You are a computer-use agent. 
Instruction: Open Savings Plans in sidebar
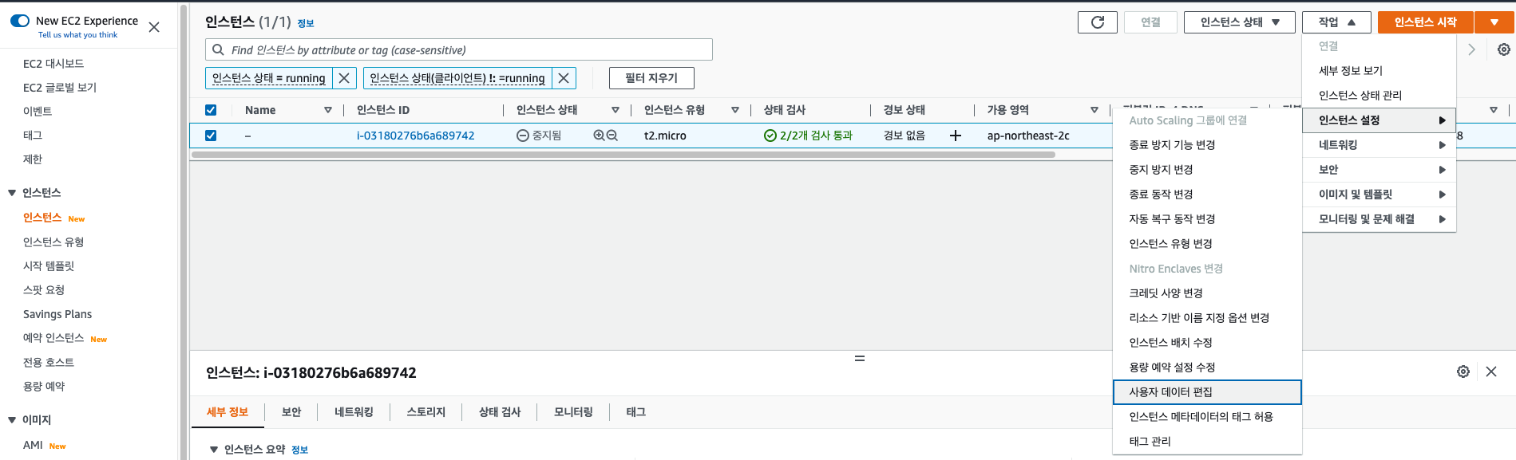click(57, 314)
